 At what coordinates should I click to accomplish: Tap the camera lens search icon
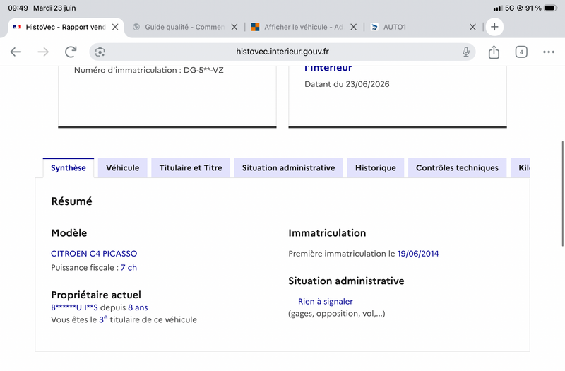coord(100,52)
